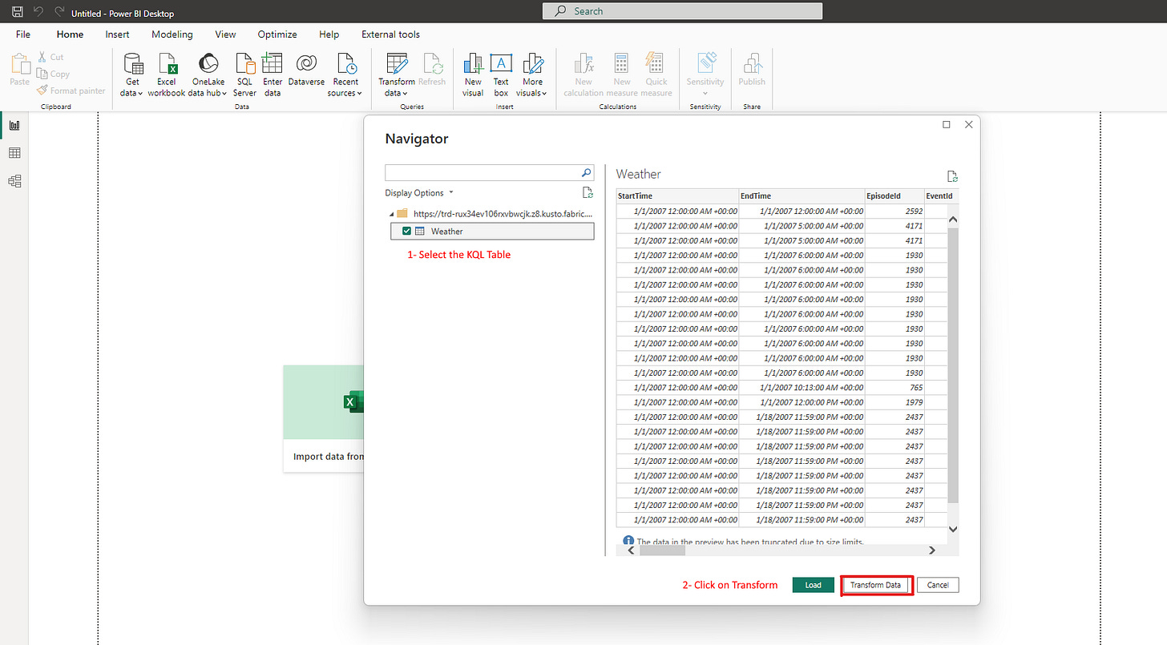This screenshot has width=1167, height=645.
Task: Load the Weather table
Action: pos(813,585)
